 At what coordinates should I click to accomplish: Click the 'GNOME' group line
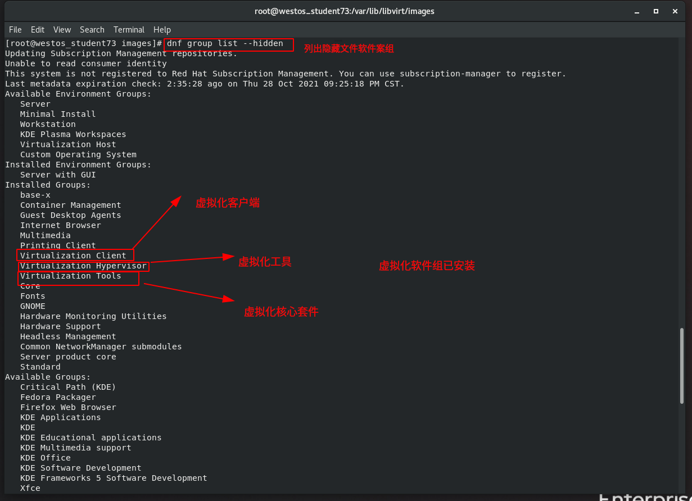point(33,306)
